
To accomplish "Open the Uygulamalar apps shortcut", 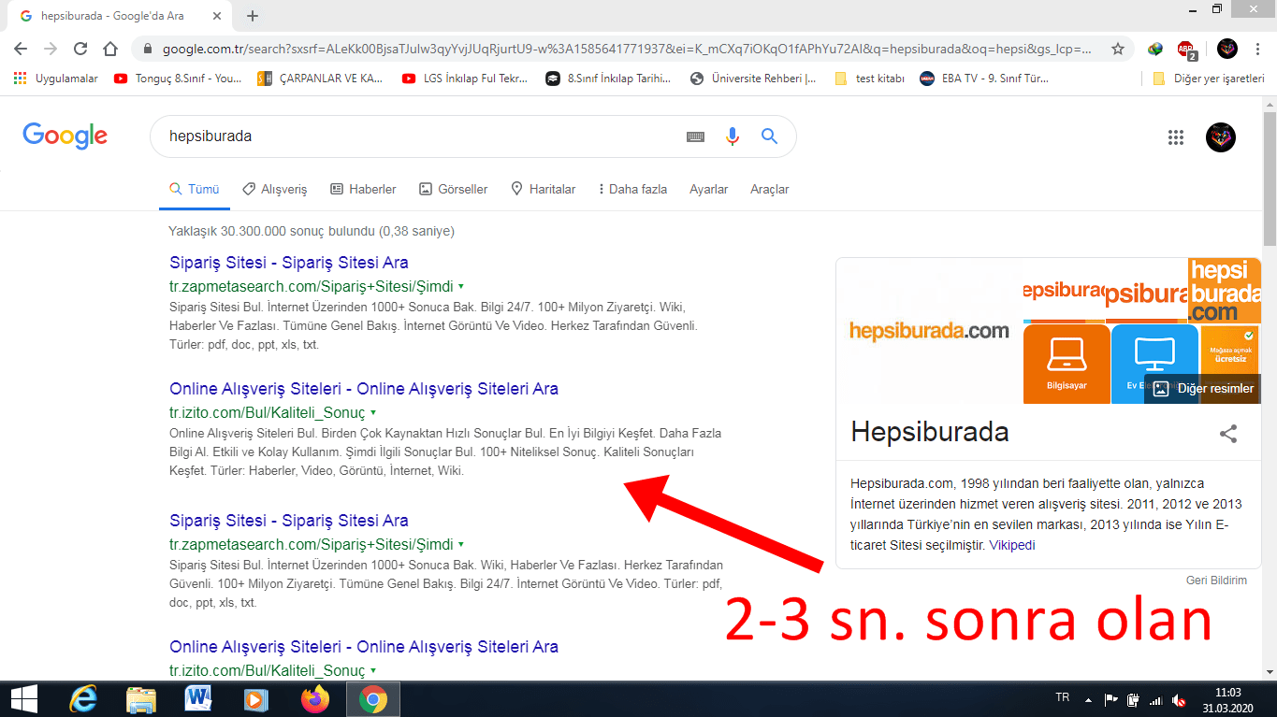I will [x=56, y=79].
